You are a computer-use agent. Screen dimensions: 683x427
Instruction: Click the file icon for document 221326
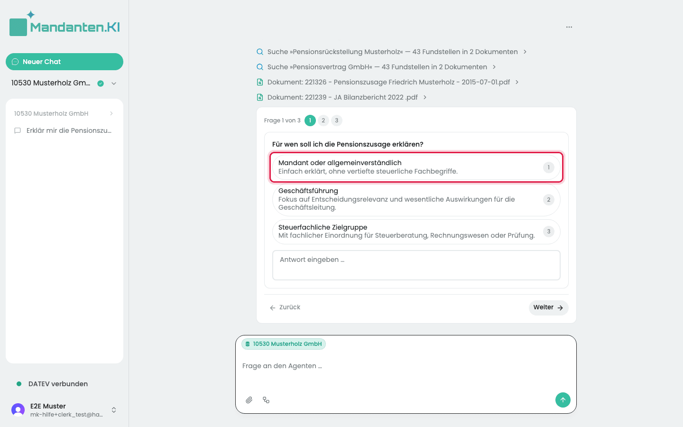click(260, 82)
